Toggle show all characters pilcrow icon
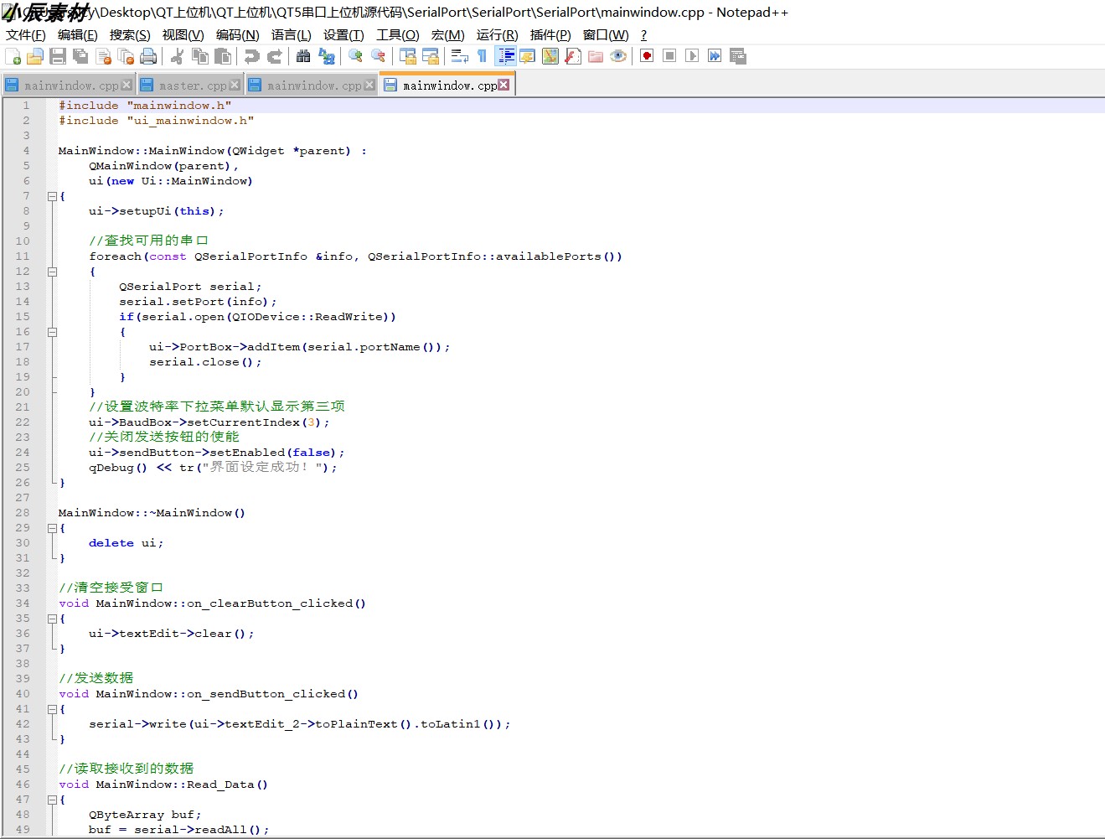 pos(482,56)
